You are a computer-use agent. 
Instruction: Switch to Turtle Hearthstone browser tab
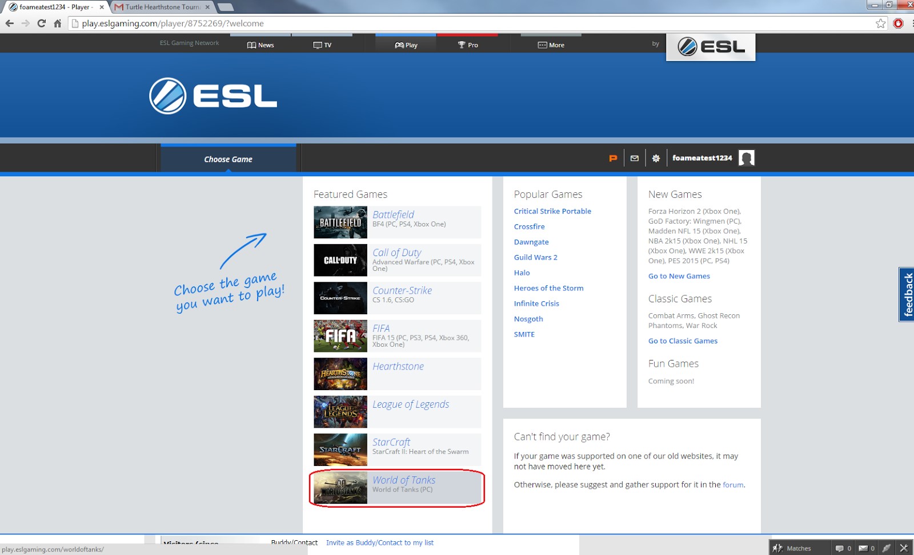[x=162, y=7]
